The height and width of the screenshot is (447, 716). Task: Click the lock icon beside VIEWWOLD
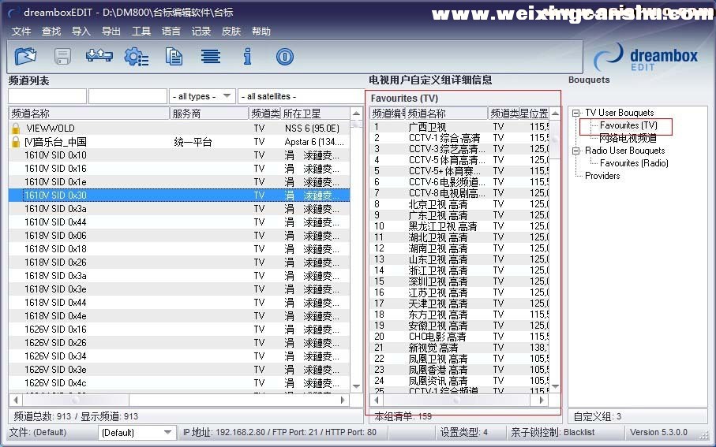pyautogui.click(x=16, y=129)
